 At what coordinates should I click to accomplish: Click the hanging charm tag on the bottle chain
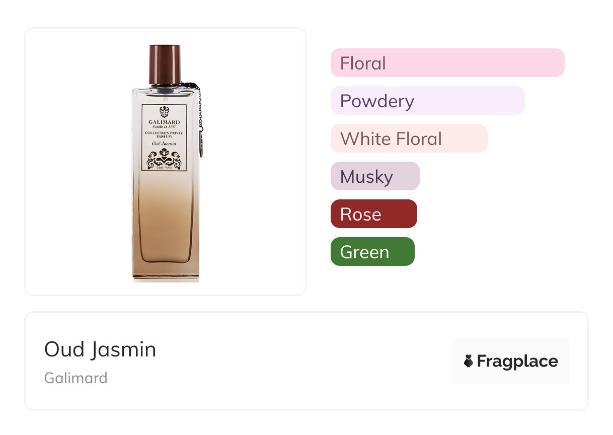coord(201,143)
